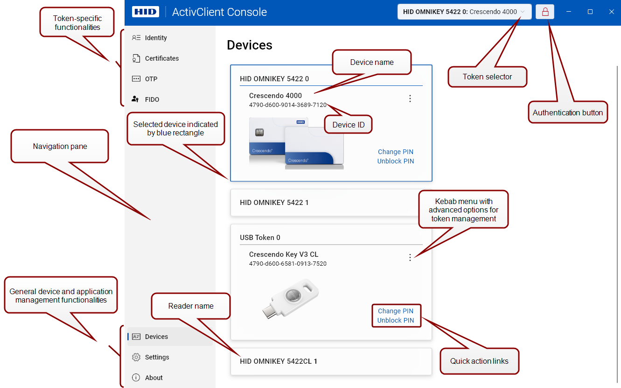
Task: Click device ID 4790-d600-9014-3689-7120
Action: pos(288,105)
